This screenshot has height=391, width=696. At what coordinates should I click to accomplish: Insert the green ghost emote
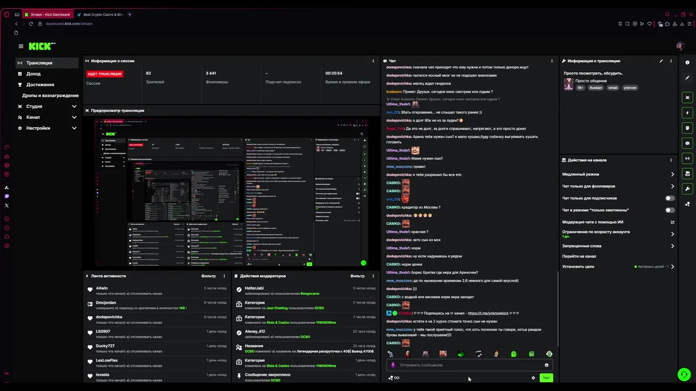pyautogui.click(x=514, y=354)
